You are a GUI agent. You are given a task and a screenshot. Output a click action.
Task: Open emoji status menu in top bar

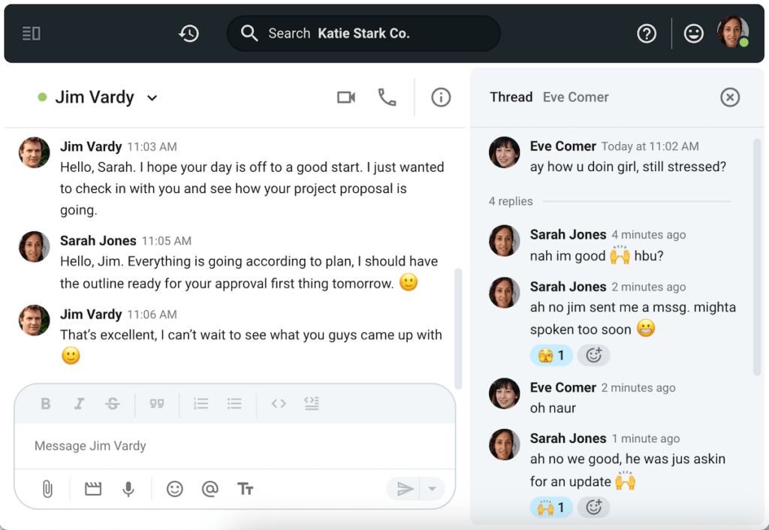[693, 34]
